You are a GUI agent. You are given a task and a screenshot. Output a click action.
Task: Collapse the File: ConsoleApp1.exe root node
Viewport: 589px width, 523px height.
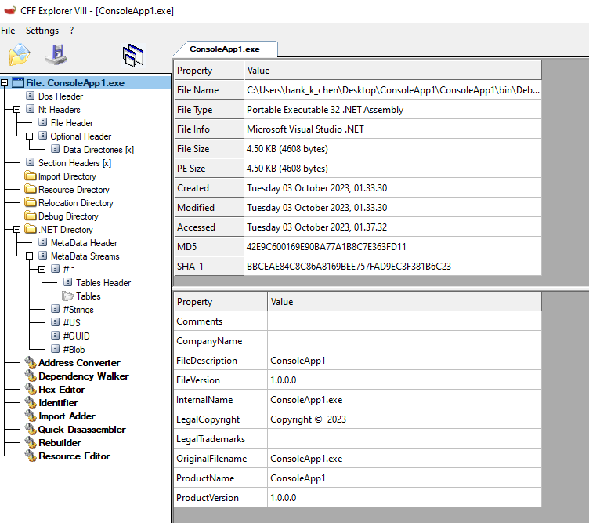[4, 82]
